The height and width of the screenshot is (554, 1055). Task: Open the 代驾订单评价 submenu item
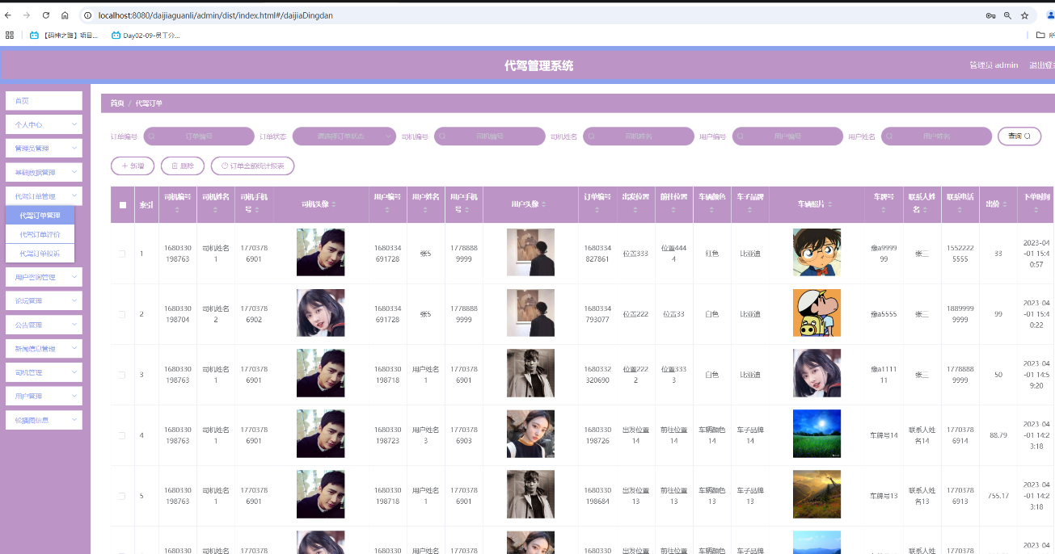(40, 234)
